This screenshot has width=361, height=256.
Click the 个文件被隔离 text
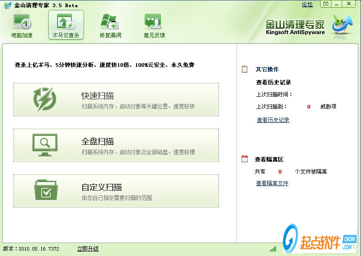(311, 172)
